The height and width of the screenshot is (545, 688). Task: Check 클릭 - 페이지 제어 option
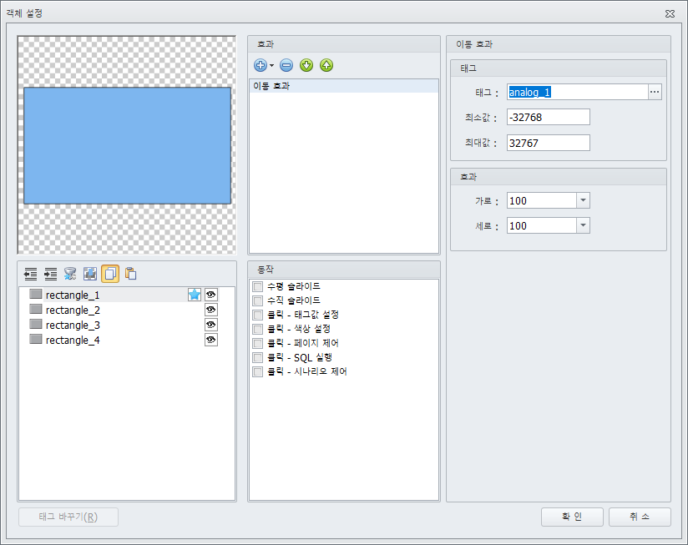pyautogui.click(x=257, y=343)
